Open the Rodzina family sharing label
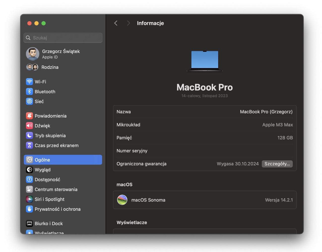Screen dimensions: 322x252 pos(50,67)
